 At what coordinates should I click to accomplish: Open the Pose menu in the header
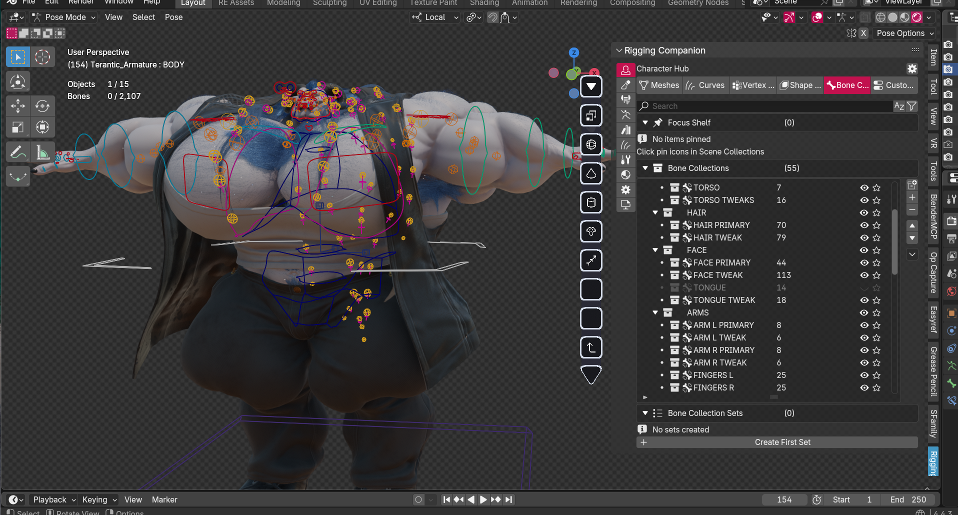point(173,17)
